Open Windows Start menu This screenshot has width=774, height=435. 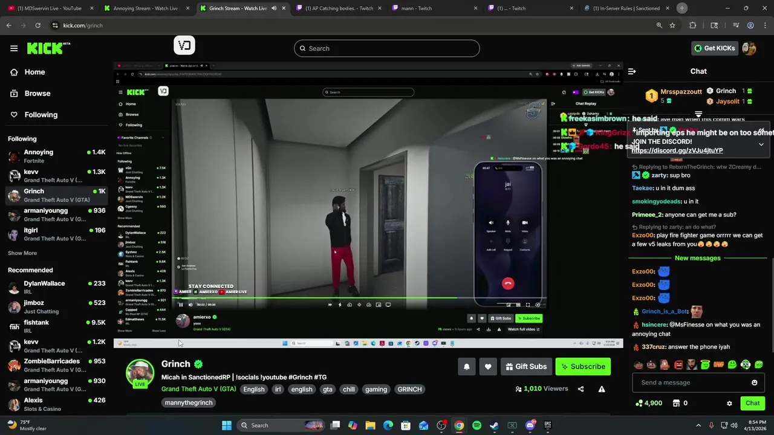point(226,425)
